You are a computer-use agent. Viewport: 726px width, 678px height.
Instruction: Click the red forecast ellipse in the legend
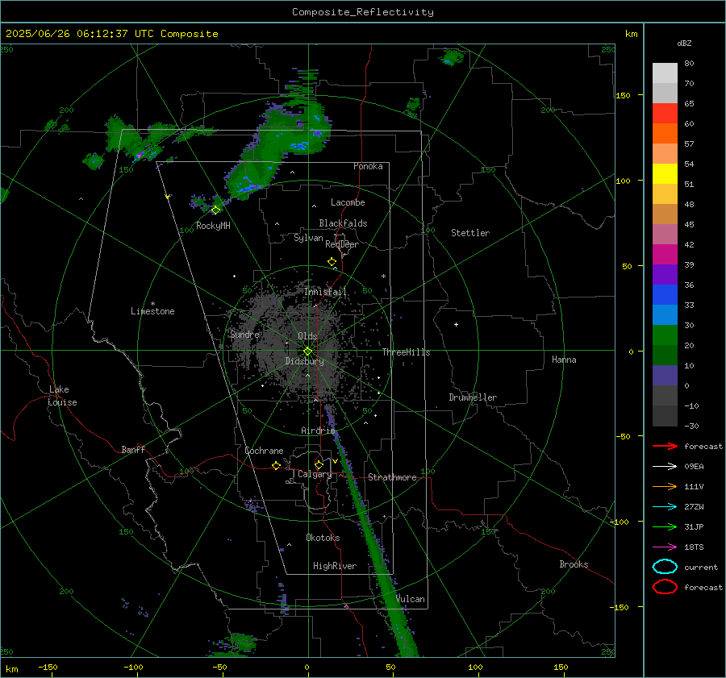(665, 587)
